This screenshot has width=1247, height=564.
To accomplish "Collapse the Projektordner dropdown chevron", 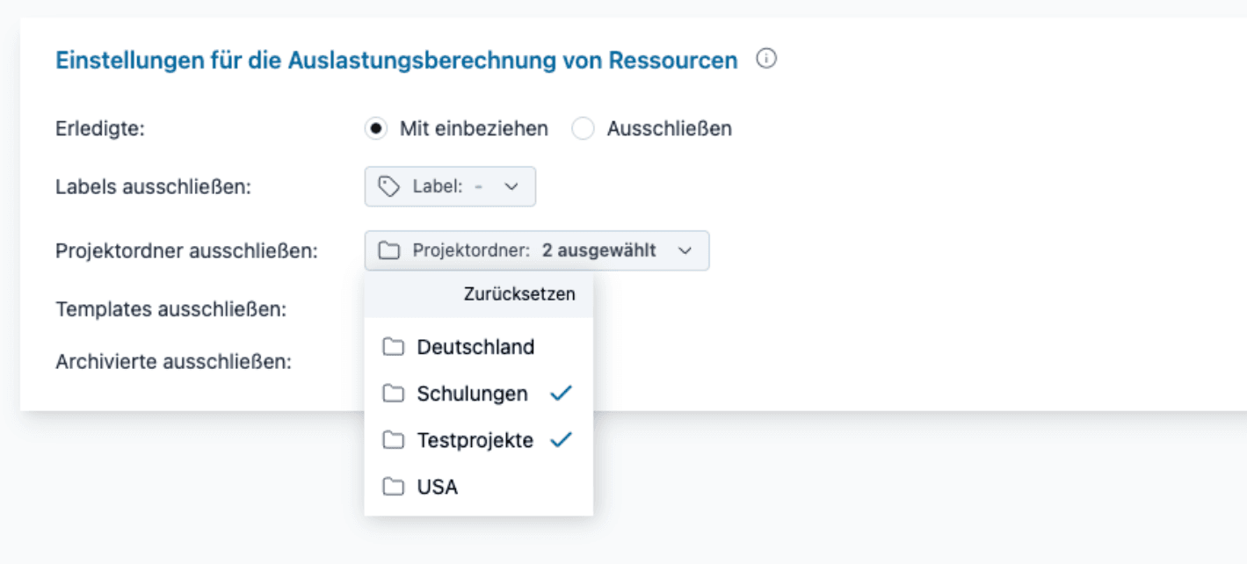I will (685, 251).
